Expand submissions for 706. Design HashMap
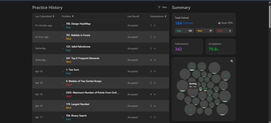This screenshot has height=123, width=271. (154, 25)
